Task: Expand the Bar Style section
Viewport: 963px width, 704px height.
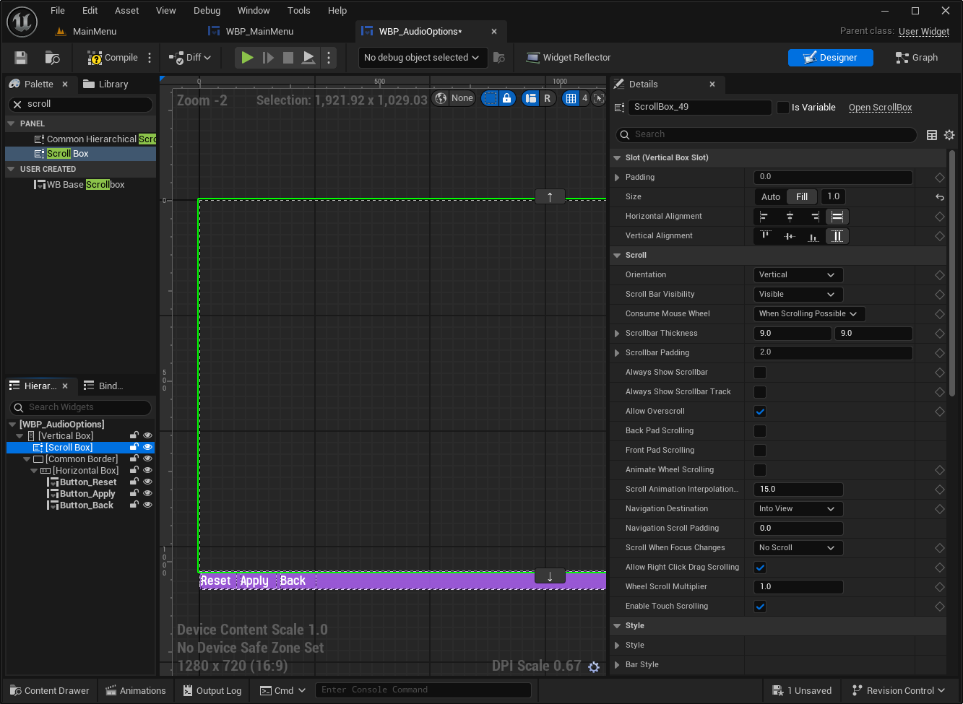Action: point(617,665)
